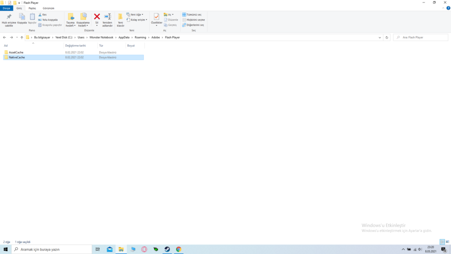Click Adobe in the address path

[156, 38]
